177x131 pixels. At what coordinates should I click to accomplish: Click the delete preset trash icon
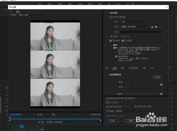pyautogui.click(x=160, y=27)
